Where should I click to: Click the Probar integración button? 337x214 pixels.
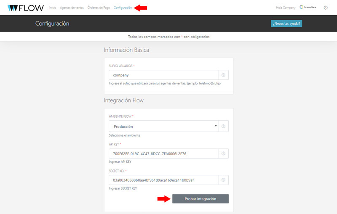point(201,199)
